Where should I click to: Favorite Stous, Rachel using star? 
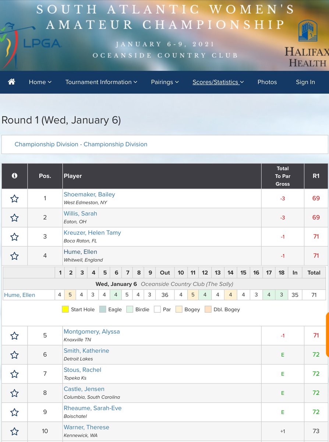(x=14, y=374)
